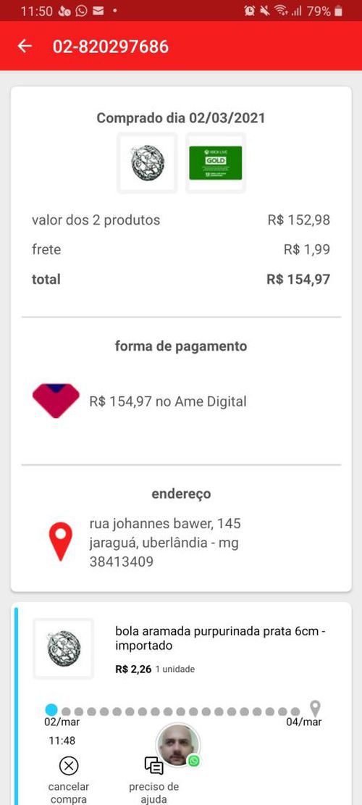Tap the blue 02/mar progress dot
The width and height of the screenshot is (362, 805).
(x=51, y=710)
